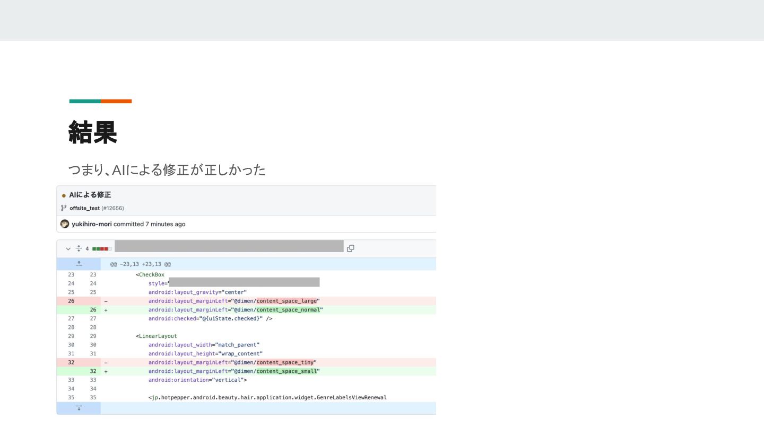This screenshot has width=764, height=429.
Task: Expand hidden lines below line 35
Action: pos(79,408)
